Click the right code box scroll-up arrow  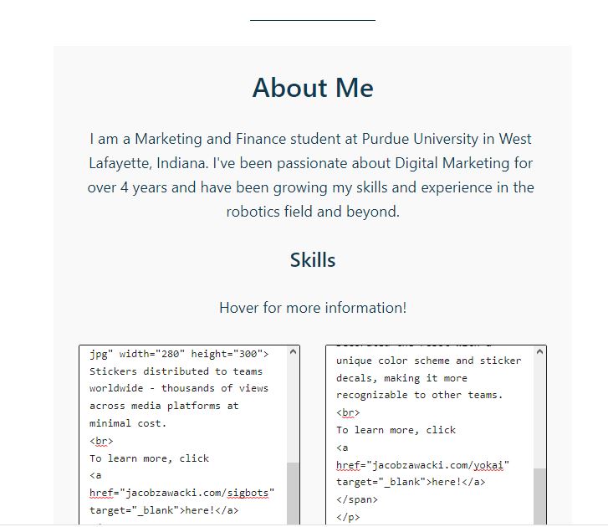539,352
